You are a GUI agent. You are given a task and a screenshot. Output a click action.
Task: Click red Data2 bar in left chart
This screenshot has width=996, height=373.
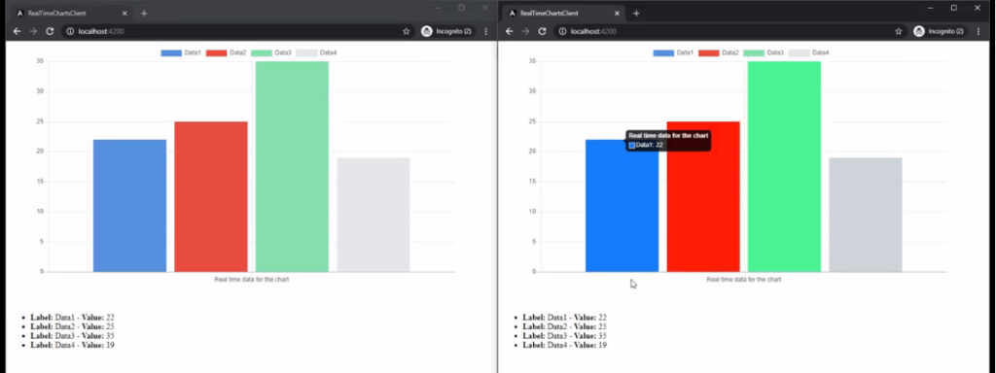coord(211,196)
